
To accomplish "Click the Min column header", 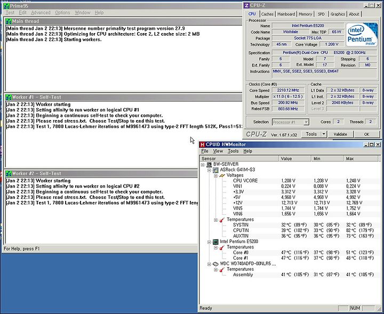I will pyautogui.click(x=327, y=158).
